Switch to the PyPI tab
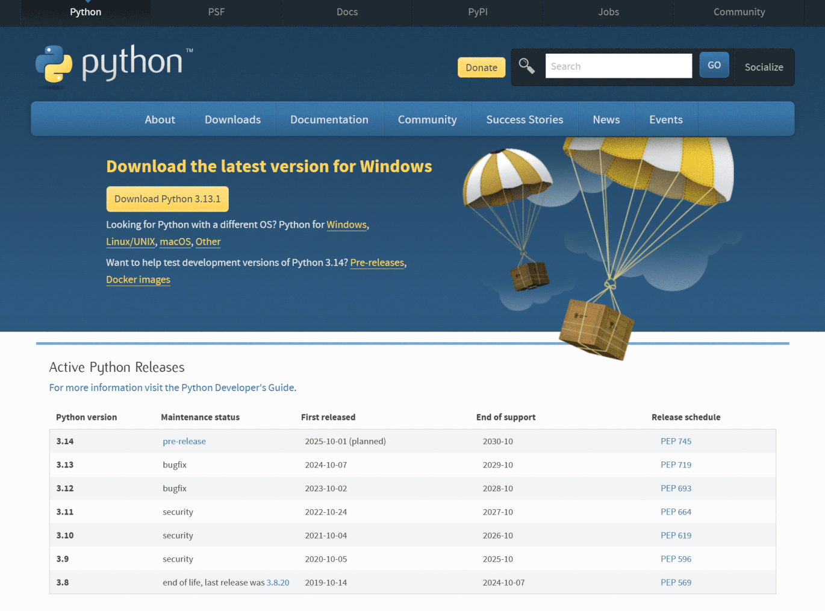 point(477,12)
